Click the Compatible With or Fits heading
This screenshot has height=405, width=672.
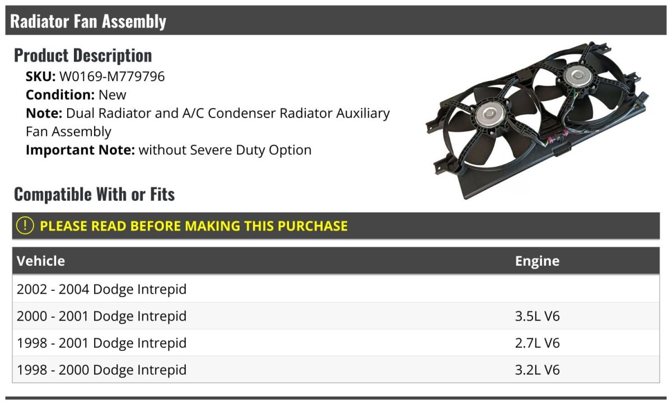[x=94, y=194]
